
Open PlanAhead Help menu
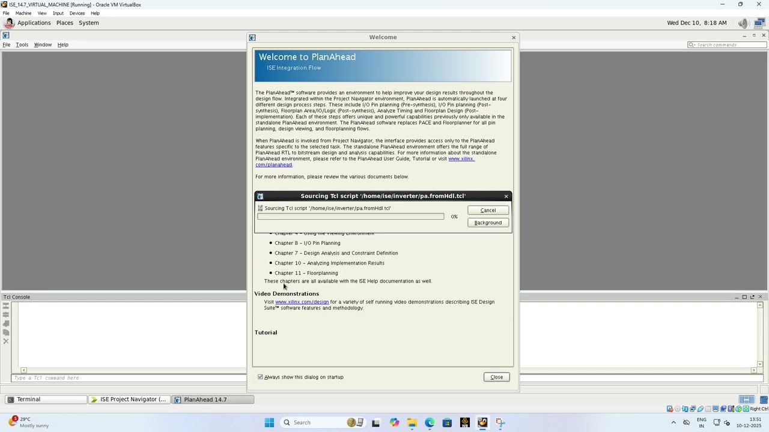62,45
